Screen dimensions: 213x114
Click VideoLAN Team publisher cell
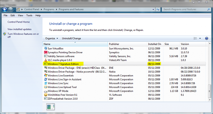pyautogui.click(x=118, y=60)
